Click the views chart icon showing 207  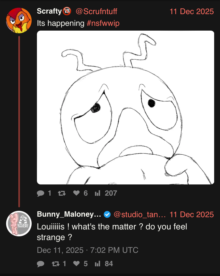pos(97,193)
